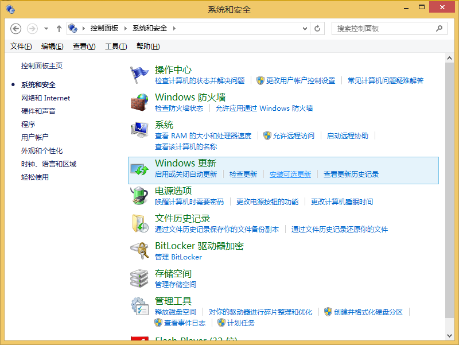Open recent pages dropdown beside forward arrow
The width and height of the screenshot is (459, 345).
tap(46, 28)
